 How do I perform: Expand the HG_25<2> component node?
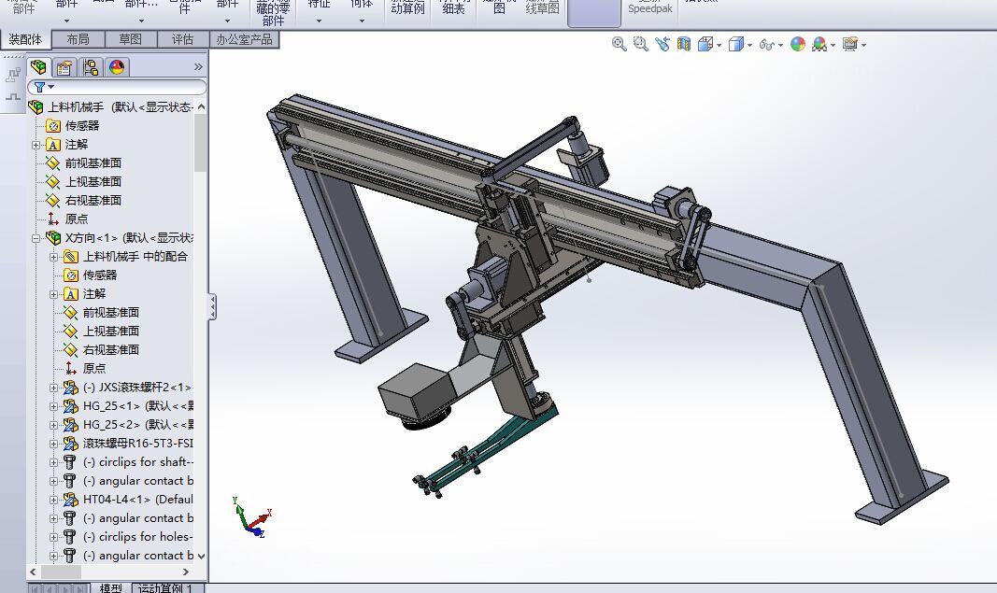click(x=54, y=425)
